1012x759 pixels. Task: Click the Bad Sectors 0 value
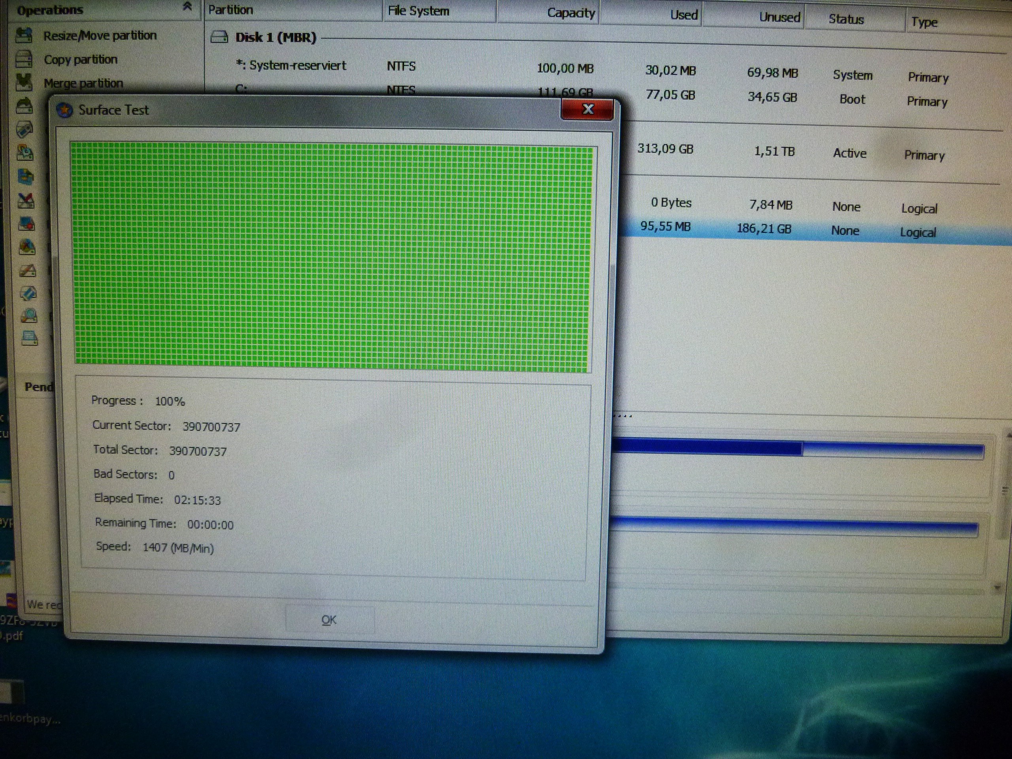click(171, 475)
